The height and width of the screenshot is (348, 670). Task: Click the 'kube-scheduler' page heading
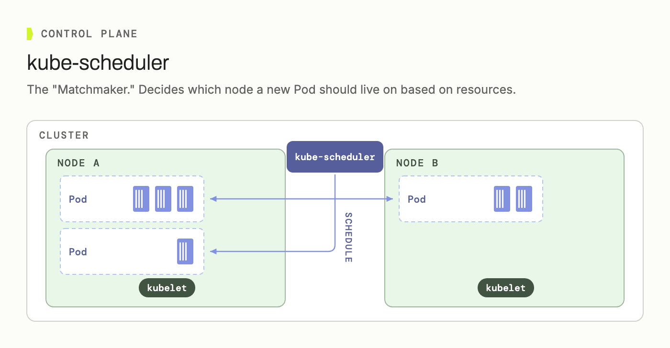coord(98,63)
